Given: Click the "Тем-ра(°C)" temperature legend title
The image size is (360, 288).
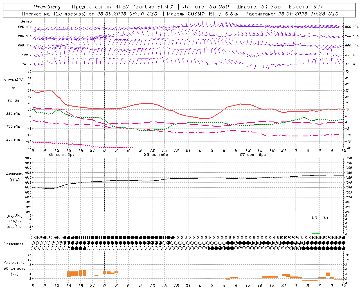Looking at the screenshot, I should coord(13,80).
